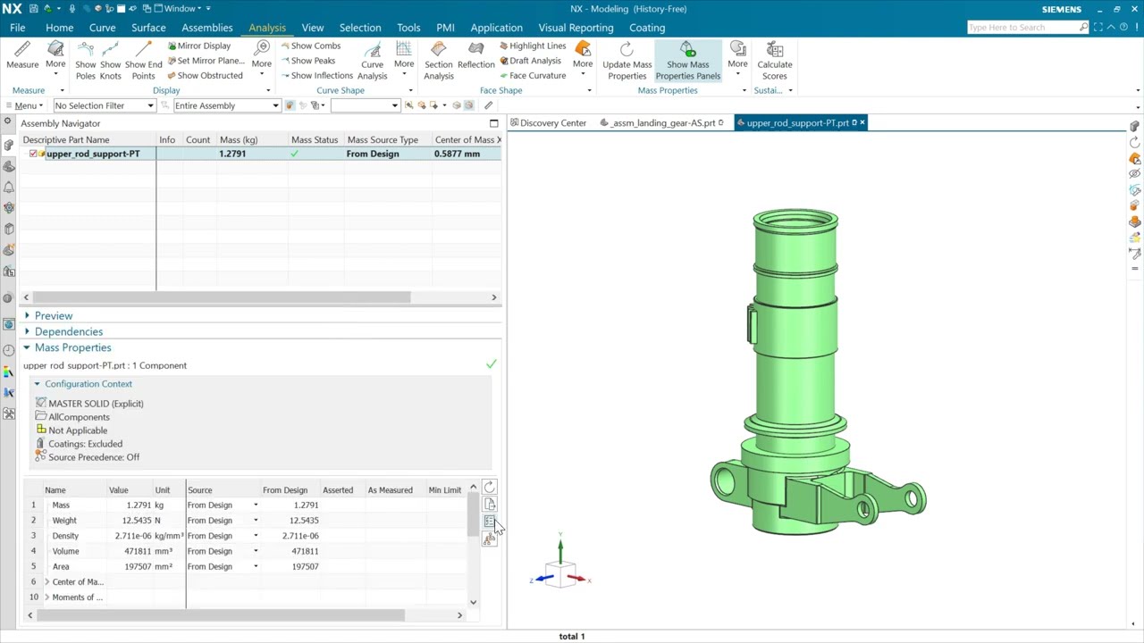This screenshot has height=643, width=1144.
Task: Toggle upper_rod_support-PT visibility checkbox
Action: (33, 154)
